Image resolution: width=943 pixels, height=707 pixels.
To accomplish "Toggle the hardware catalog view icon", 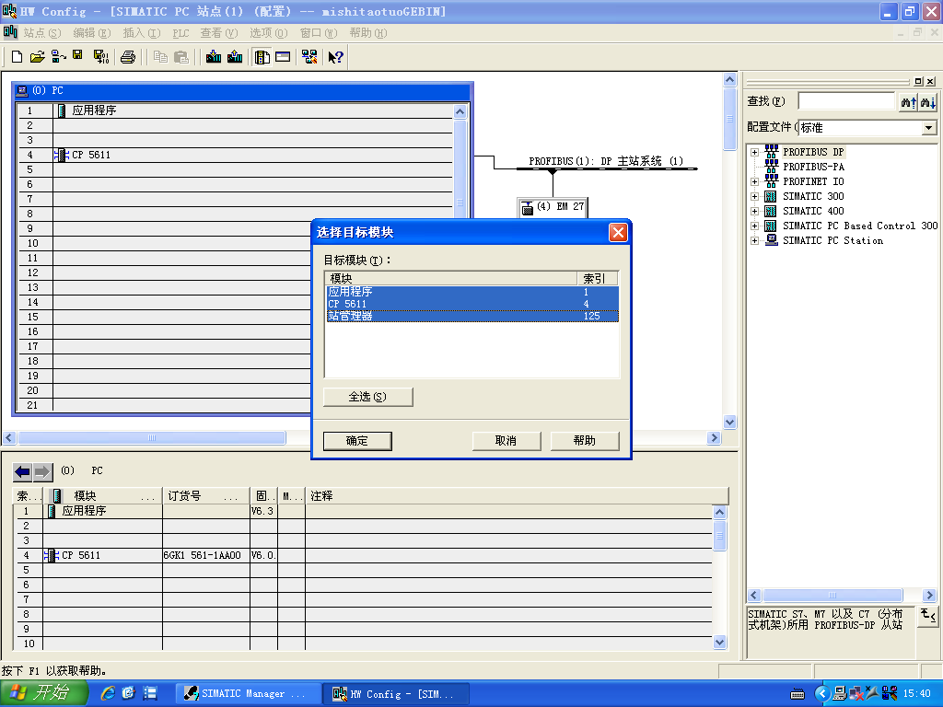I will [x=262, y=57].
